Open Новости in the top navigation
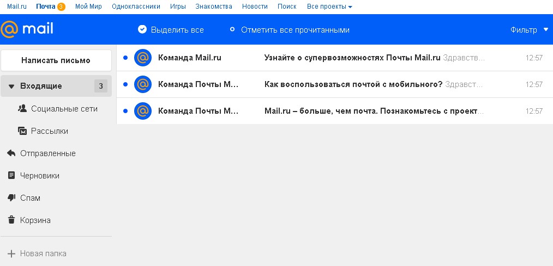The image size is (553, 266). pyautogui.click(x=255, y=7)
